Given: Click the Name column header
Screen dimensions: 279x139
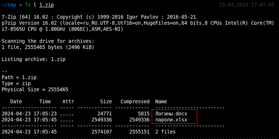Looking at the screenshot, I should click(x=161, y=102).
